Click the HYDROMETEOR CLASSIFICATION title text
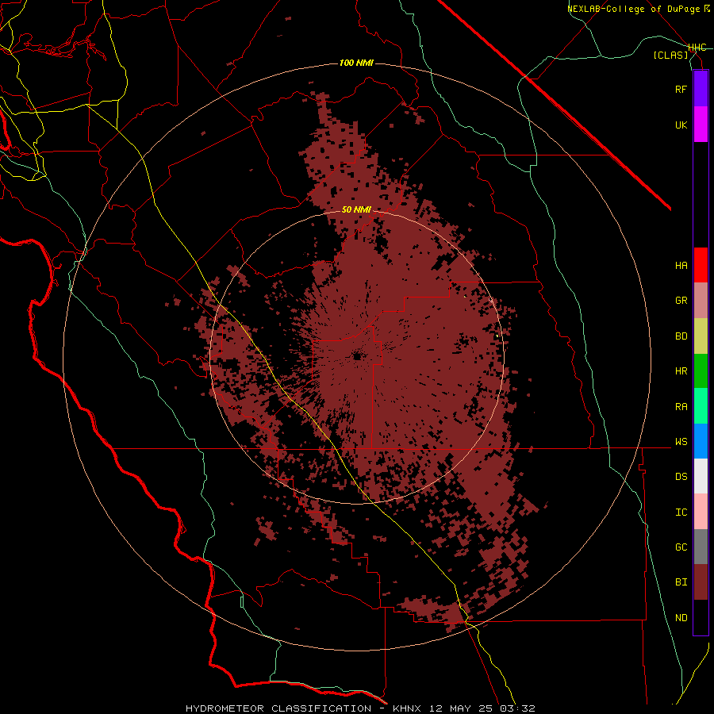This screenshot has width=714, height=714. tap(278, 708)
